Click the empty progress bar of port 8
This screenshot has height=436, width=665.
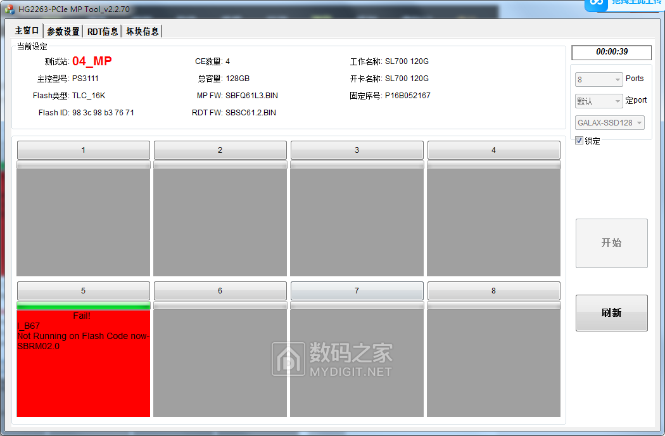point(493,305)
